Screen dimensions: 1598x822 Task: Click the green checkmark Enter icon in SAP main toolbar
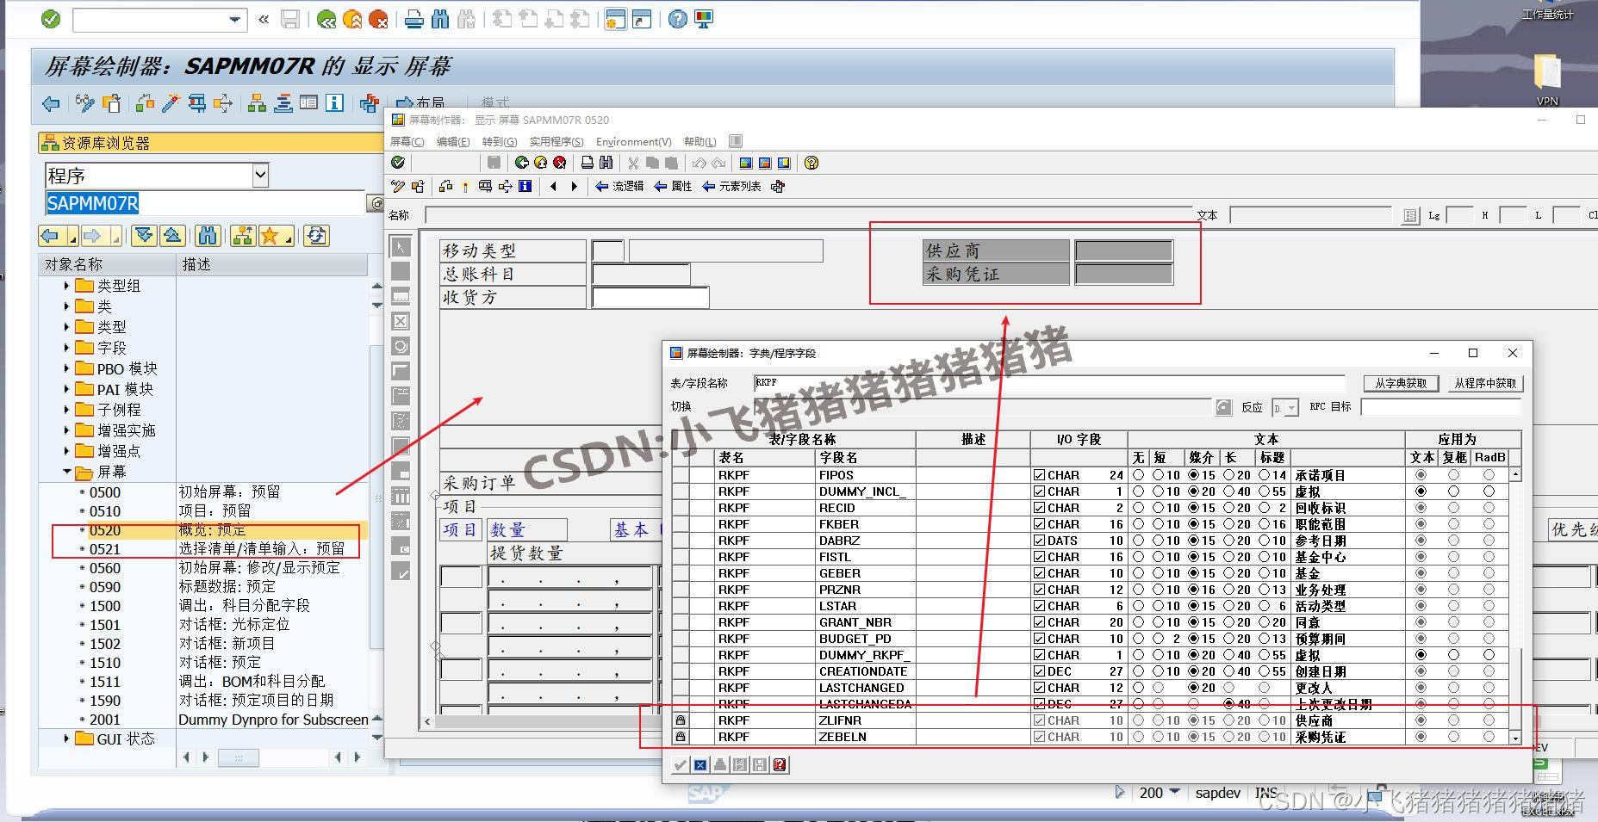tap(51, 19)
